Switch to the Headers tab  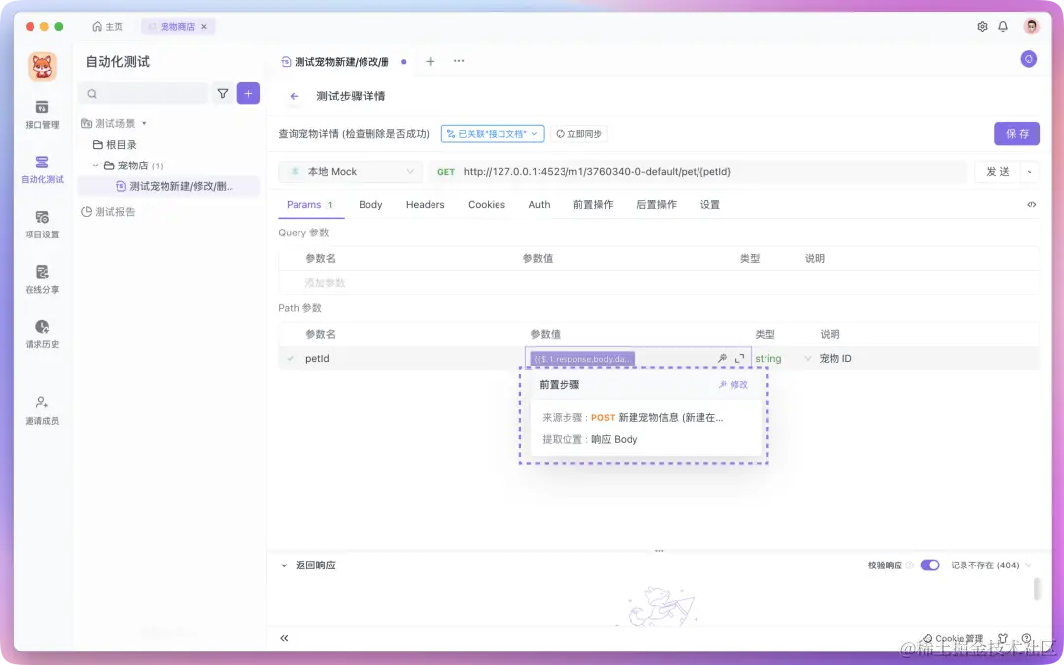425,204
